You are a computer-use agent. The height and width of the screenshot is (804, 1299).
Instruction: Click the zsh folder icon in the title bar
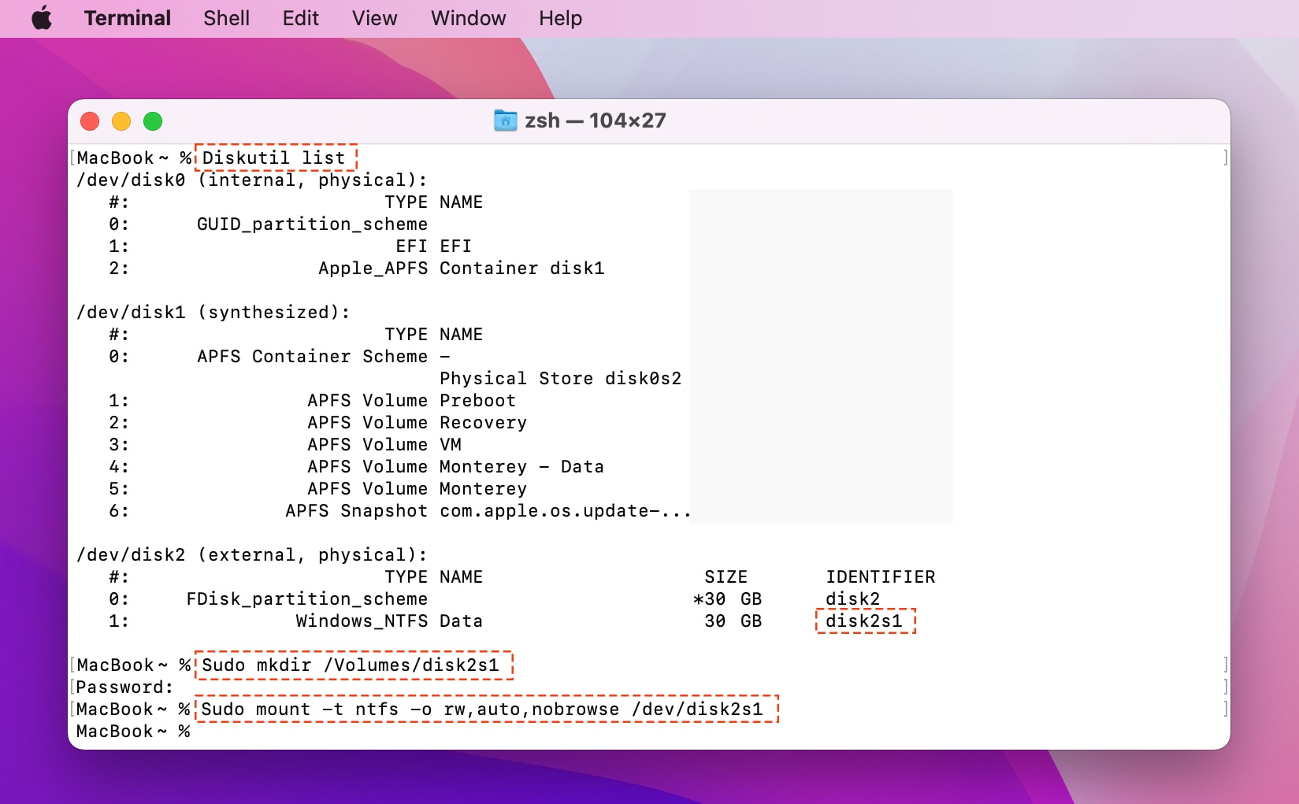(x=505, y=120)
